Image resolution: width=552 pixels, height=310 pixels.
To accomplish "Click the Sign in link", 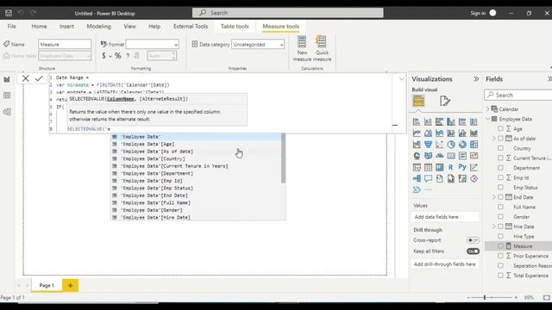I will (x=478, y=13).
